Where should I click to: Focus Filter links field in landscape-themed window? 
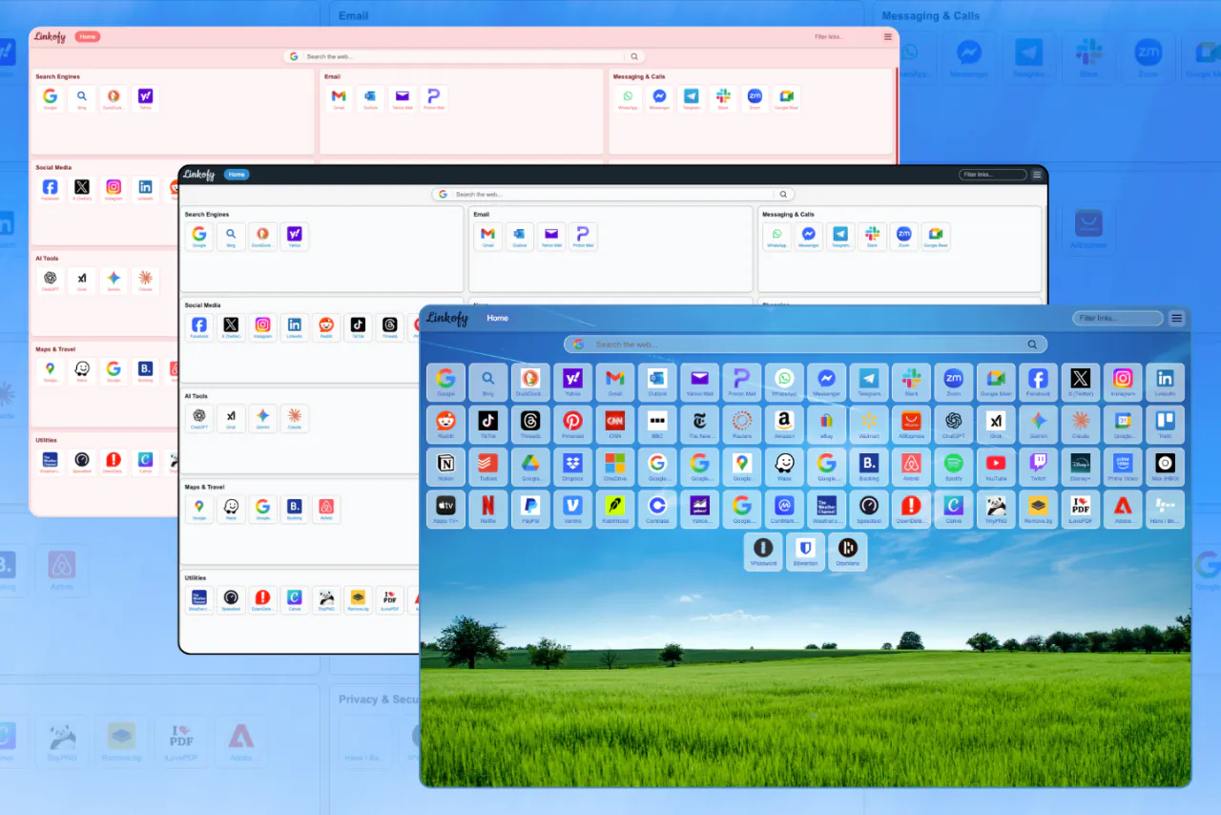(1117, 319)
